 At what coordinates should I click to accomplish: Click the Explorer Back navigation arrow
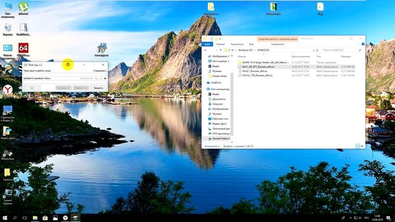click(x=206, y=50)
